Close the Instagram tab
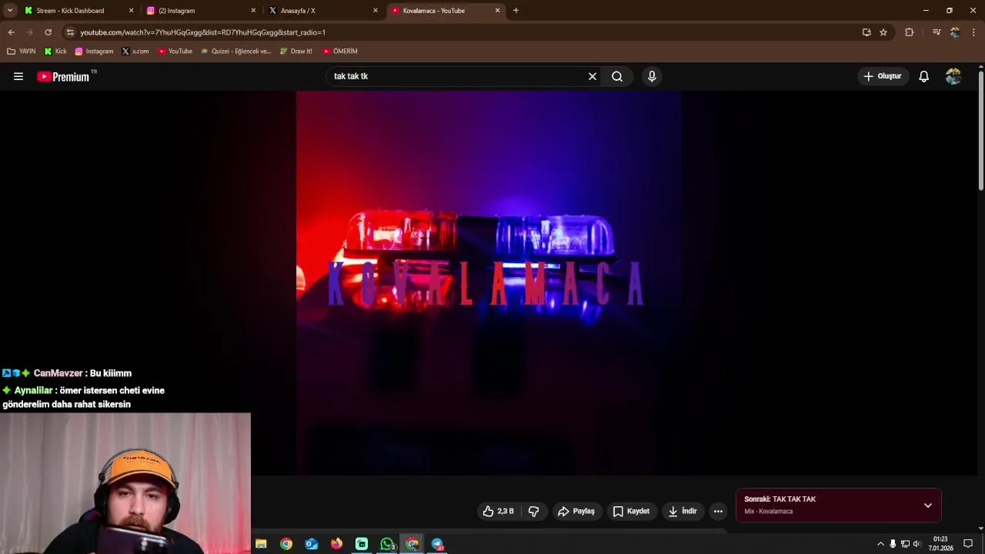The width and height of the screenshot is (985, 554). pyautogui.click(x=253, y=11)
